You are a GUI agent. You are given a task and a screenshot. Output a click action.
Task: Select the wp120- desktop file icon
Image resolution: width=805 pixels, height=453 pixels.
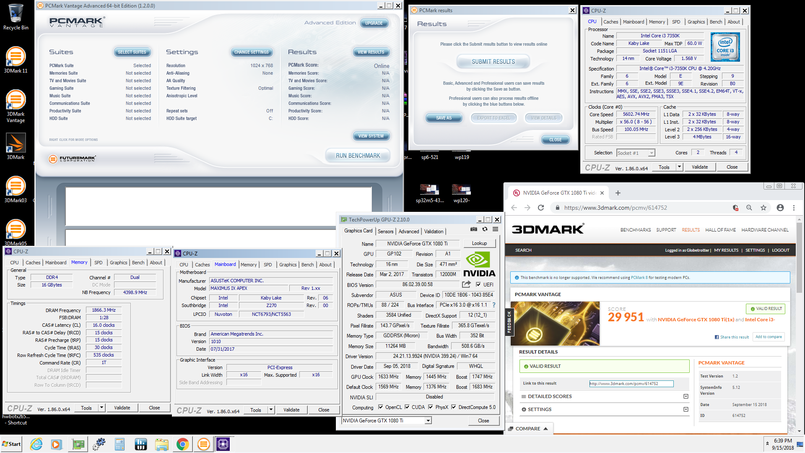click(x=461, y=193)
